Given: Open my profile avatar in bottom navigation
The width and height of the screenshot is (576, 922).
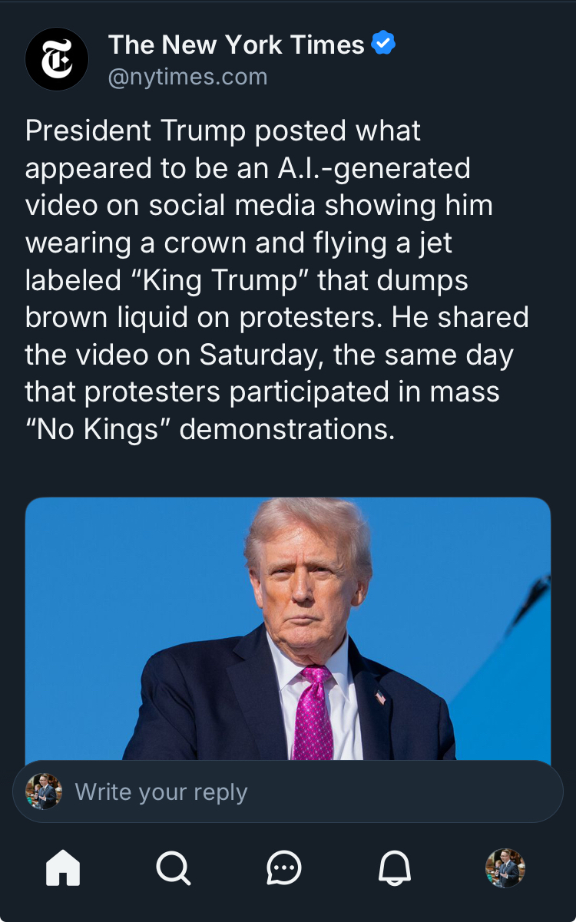Looking at the screenshot, I should pos(505,868).
